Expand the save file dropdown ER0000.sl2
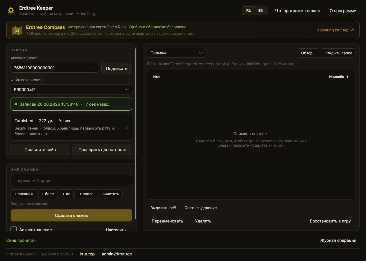Viewport: 366px width, 261px height. point(71,89)
